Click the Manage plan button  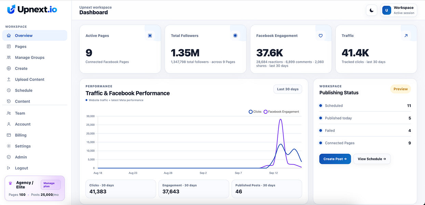coord(51,185)
